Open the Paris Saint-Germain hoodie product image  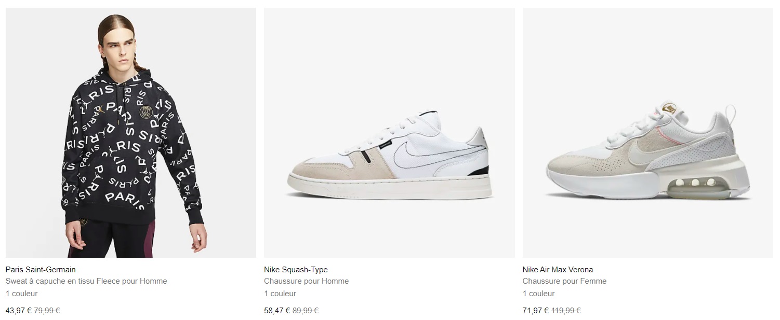pyautogui.click(x=130, y=132)
